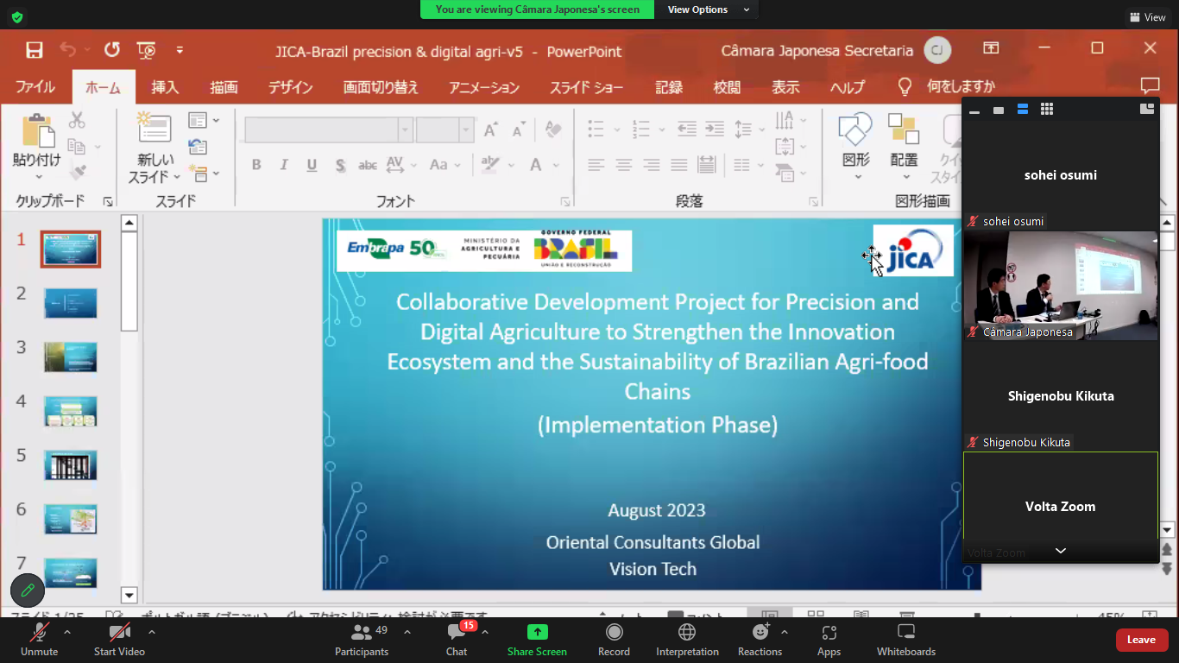Open the Reactions smiley icon
Viewport: 1179px width, 663px height.
pos(760,633)
